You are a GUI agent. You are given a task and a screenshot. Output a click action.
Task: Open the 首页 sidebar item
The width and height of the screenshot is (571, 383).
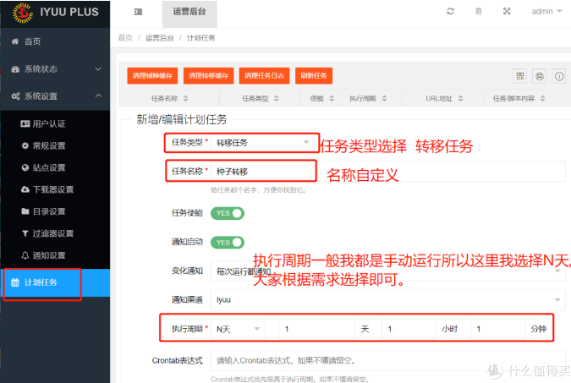[55, 41]
